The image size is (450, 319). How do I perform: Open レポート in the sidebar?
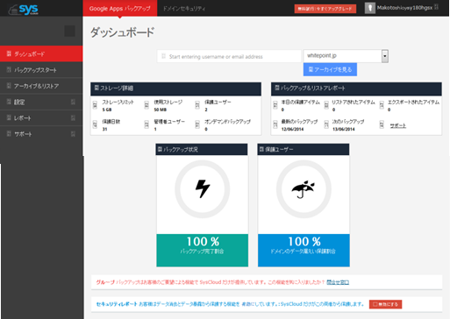coord(41,118)
